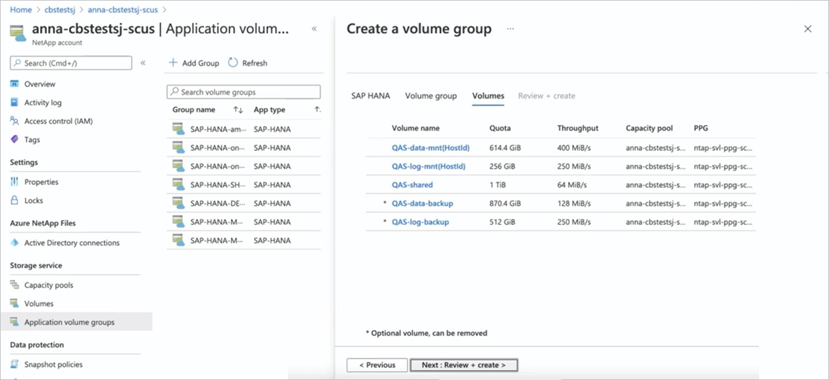
Task: Click the plus icon of Add Group
Action: coord(174,63)
